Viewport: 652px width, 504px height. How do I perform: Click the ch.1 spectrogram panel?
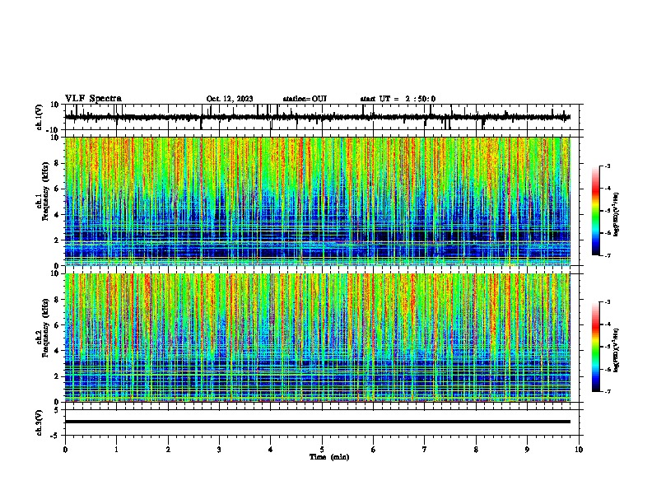(x=317, y=201)
